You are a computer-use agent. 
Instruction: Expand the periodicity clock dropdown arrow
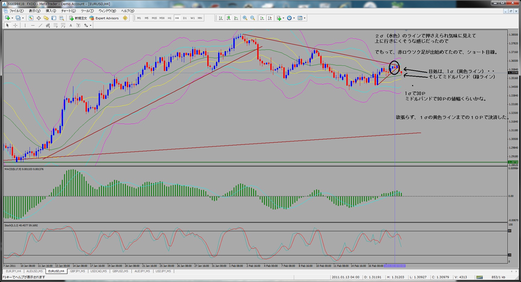point(294,18)
